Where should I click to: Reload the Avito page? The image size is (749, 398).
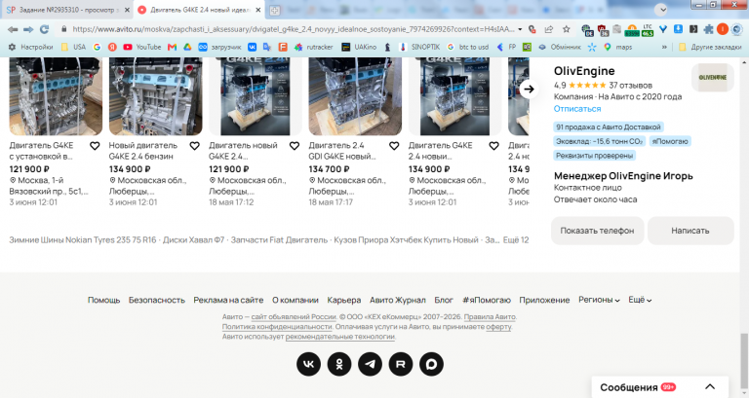coord(45,29)
